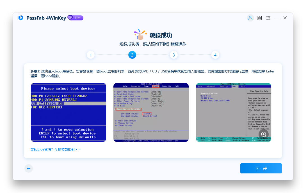Click the 下一步 button
Image resolution: width=306 pixels, height=193 pixels.
261,168
